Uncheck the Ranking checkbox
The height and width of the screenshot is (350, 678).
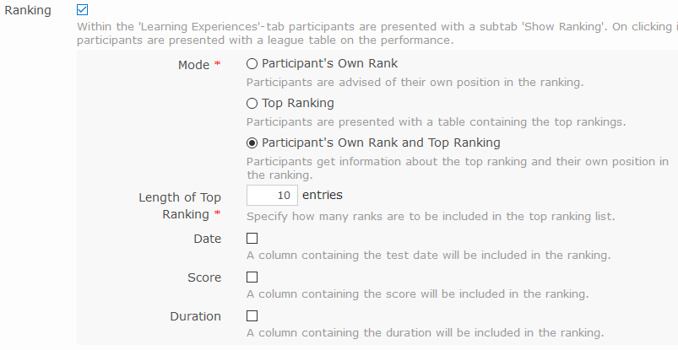click(82, 10)
